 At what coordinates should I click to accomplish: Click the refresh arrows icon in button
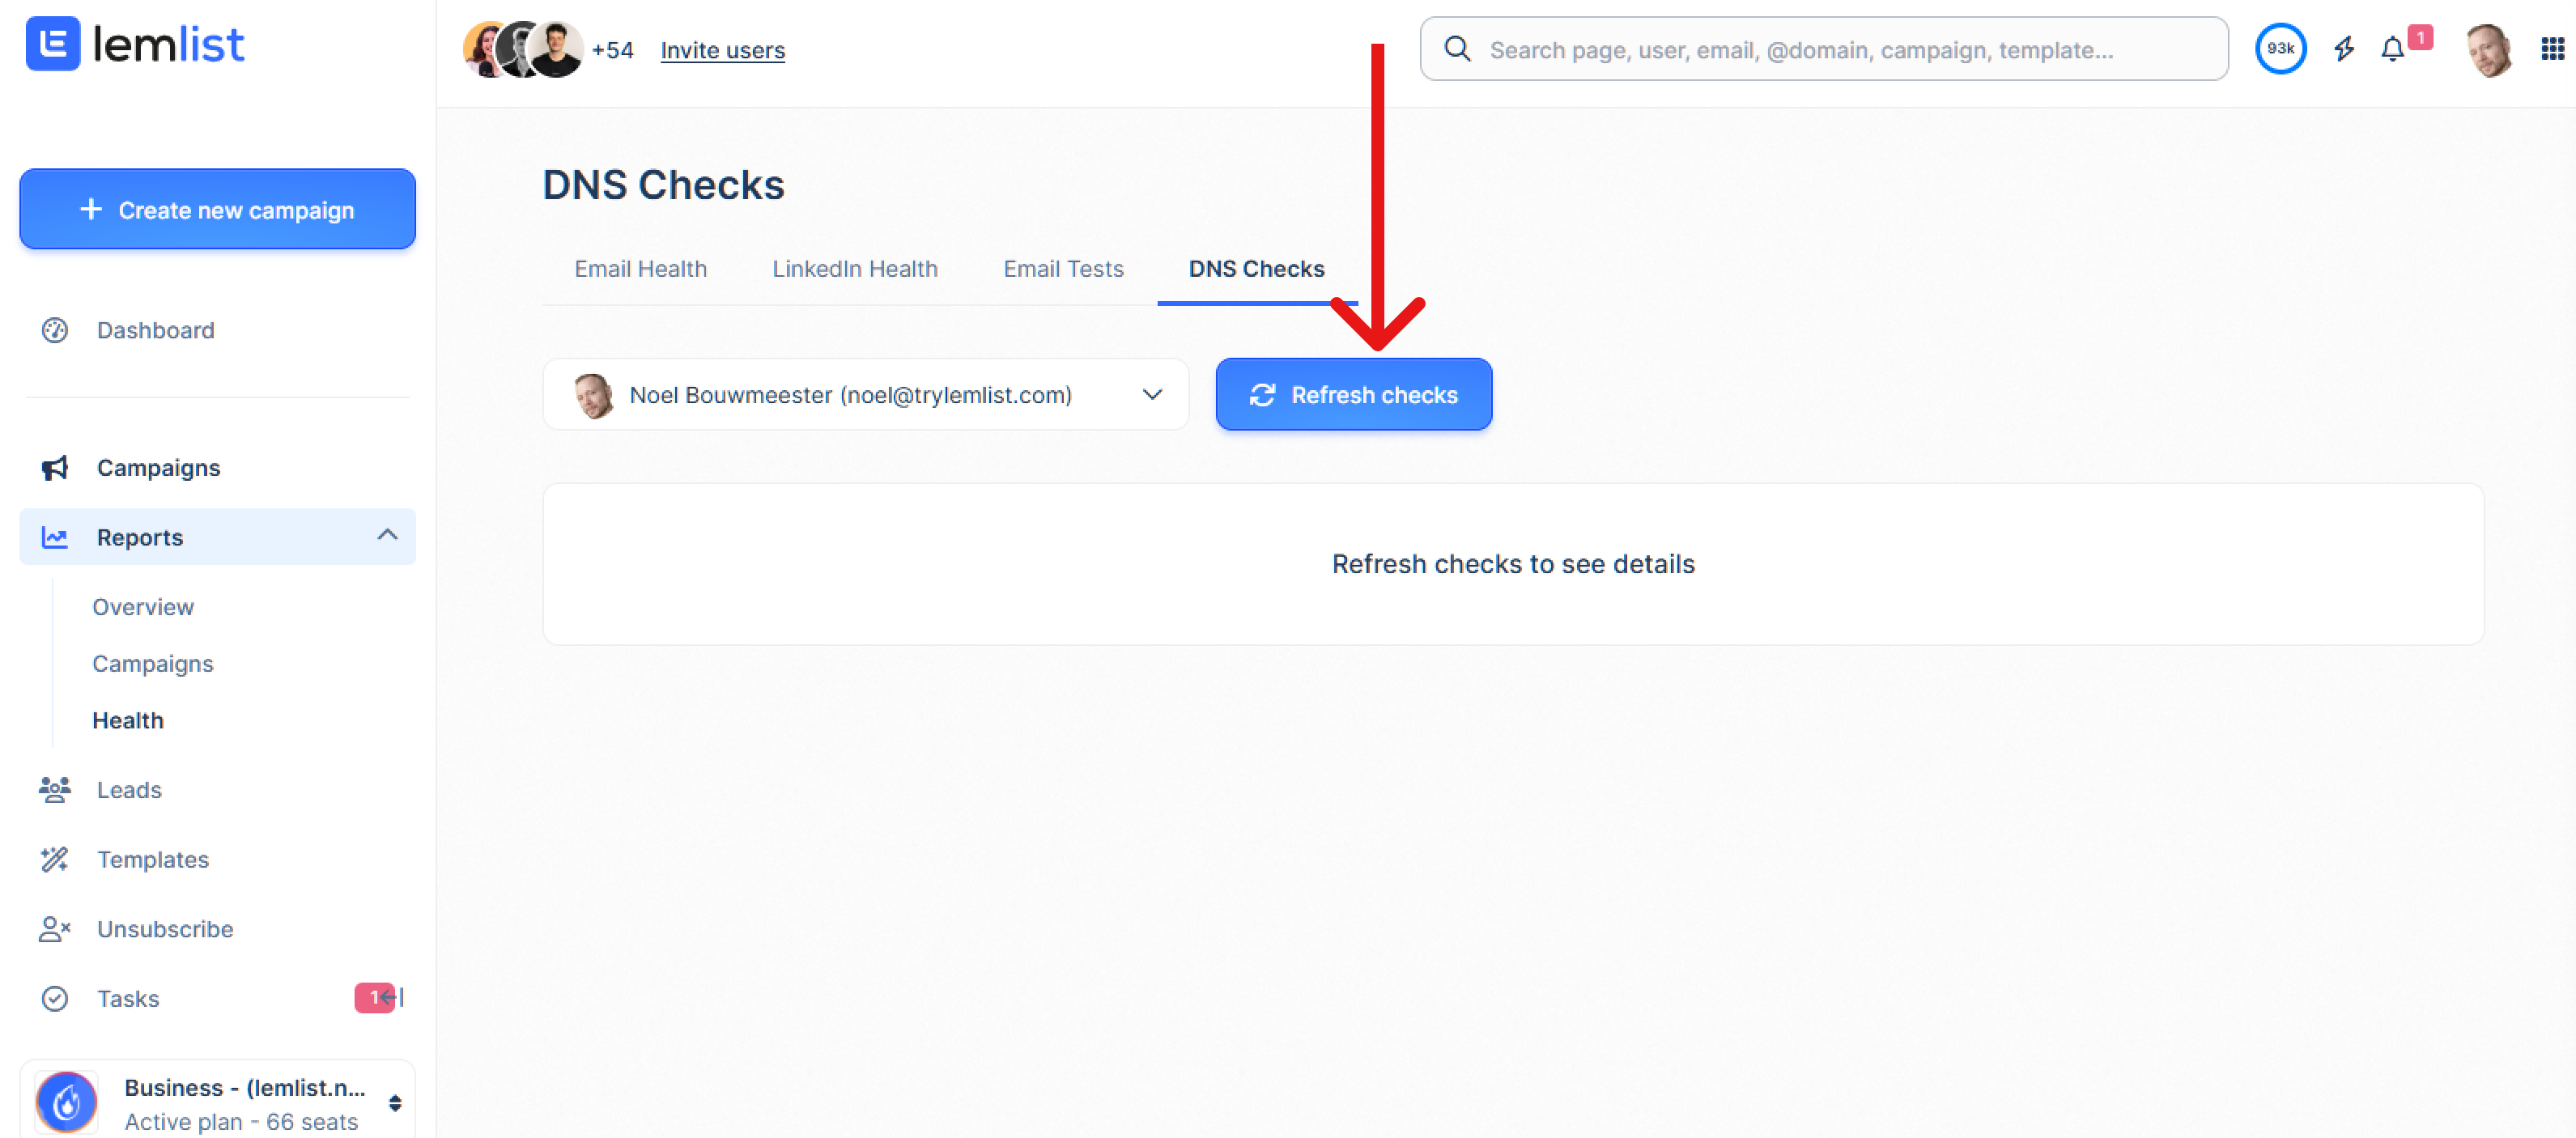point(1262,395)
